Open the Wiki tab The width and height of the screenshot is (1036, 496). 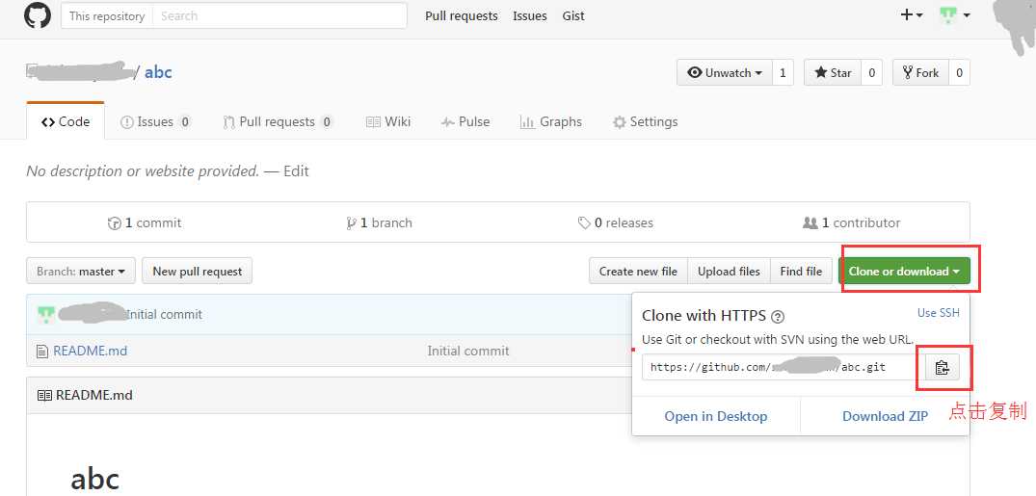(388, 121)
